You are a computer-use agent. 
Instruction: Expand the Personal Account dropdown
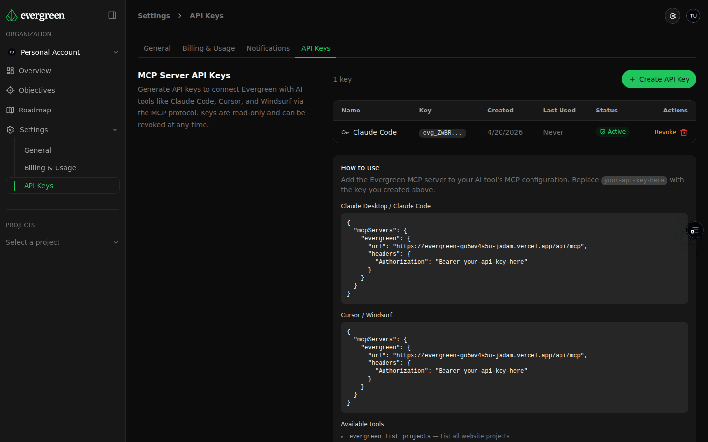tap(116, 52)
